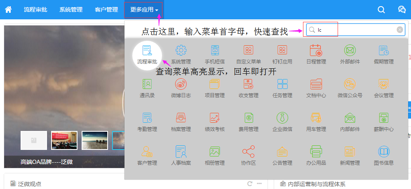The height and width of the screenshot is (189, 411).
Task: Open the 费用管理 icon
Action: pos(249,118)
